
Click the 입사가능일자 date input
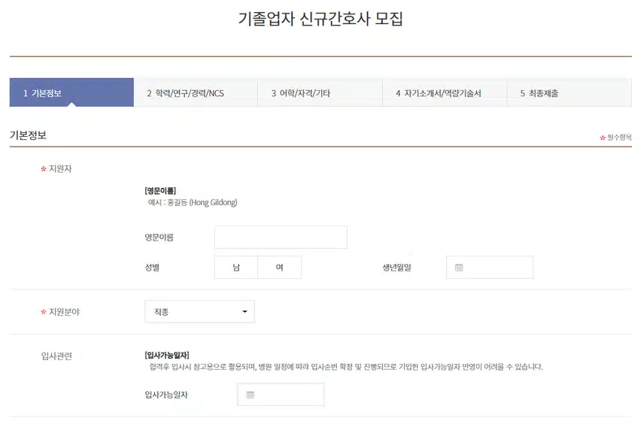tap(281, 395)
